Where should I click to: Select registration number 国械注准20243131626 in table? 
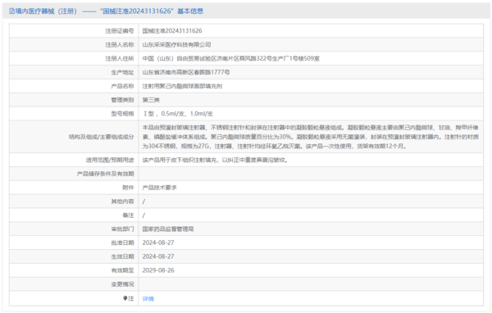click(172, 31)
